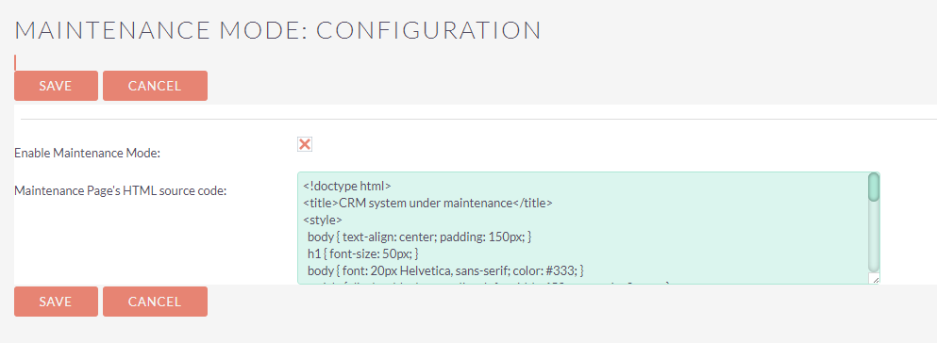Click the Maintenance Page's HTML source code label
Image resolution: width=937 pixels, height=343 pixels.
click(120, 191)
